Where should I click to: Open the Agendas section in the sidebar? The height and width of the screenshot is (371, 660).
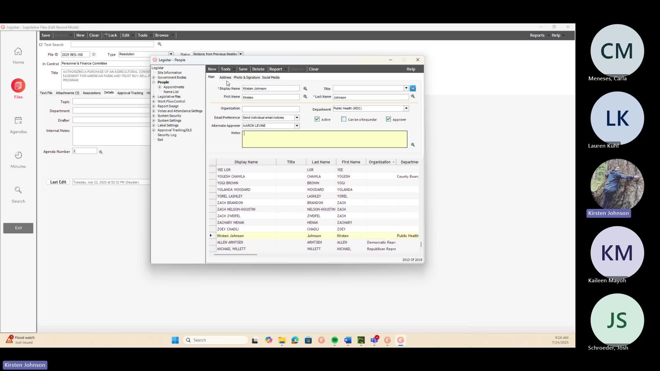pyautogui.click(x=18, y=125)
